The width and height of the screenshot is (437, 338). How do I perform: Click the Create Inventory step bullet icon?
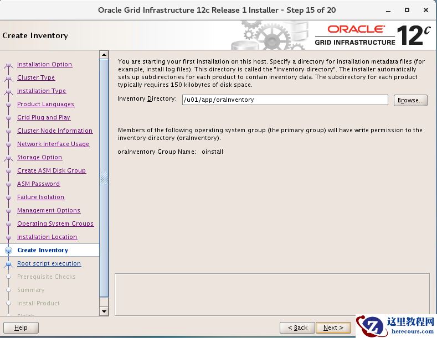[x=9, y=250]
